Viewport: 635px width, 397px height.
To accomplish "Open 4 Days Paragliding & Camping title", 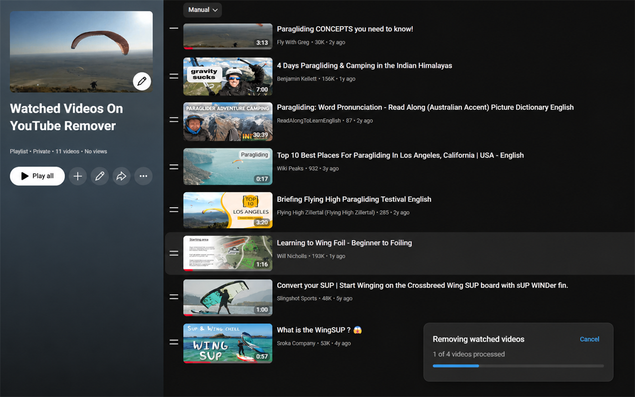I will click(365, 66).
